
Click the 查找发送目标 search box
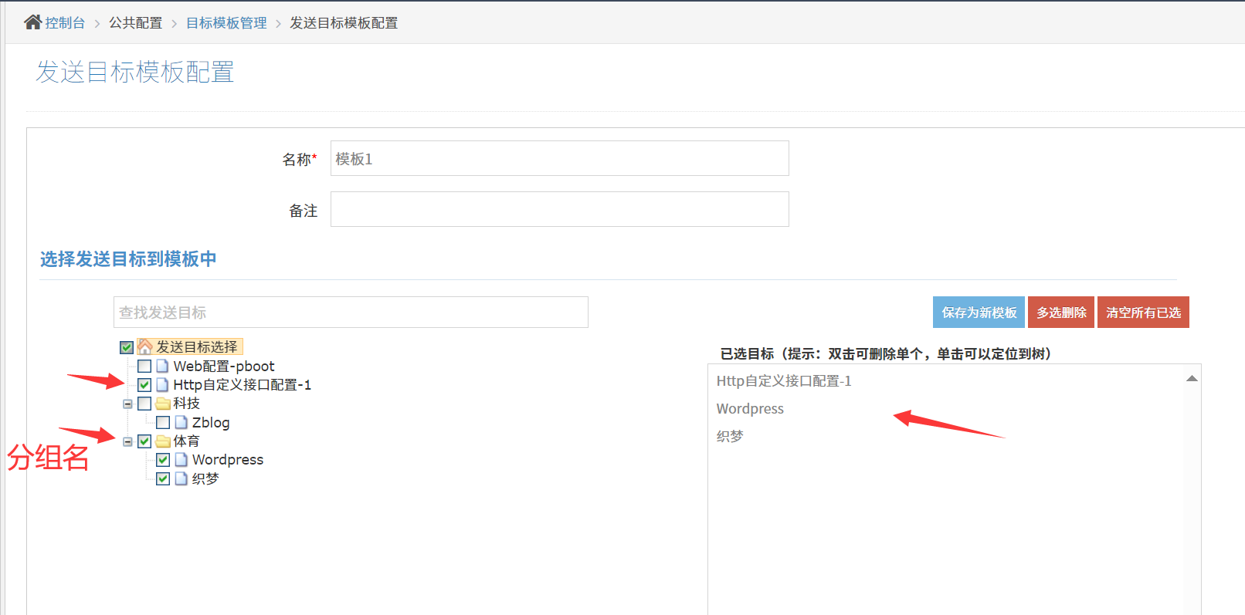[x=351, y=312]
